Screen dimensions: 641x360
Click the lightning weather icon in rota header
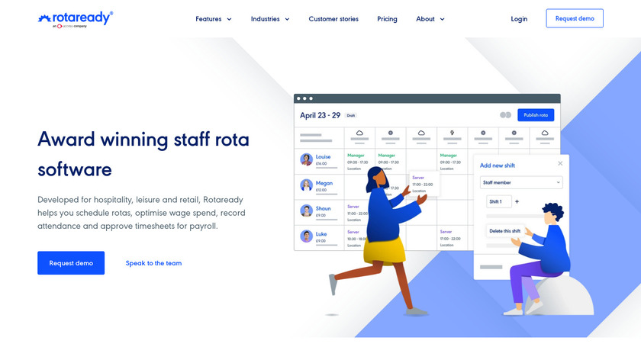click(x=452, y=133)
